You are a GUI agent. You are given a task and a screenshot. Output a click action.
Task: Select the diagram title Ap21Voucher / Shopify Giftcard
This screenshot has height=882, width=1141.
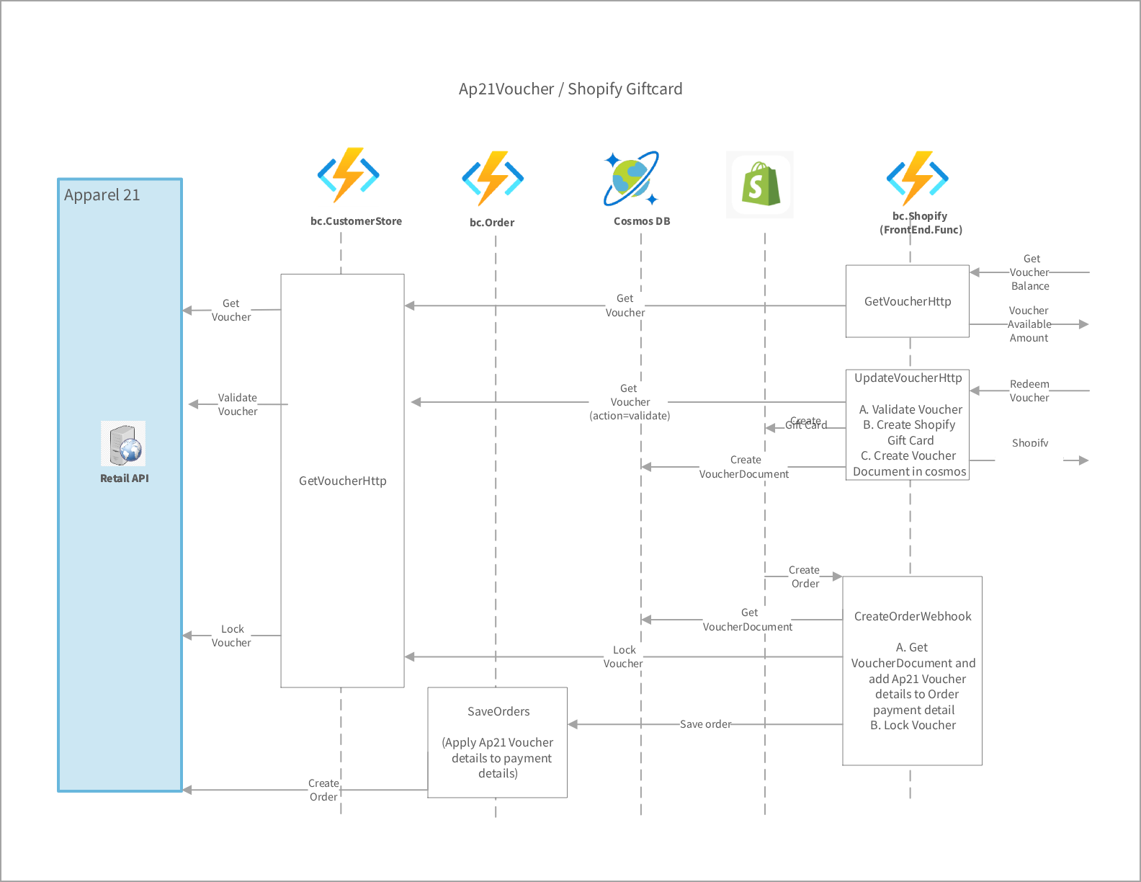click(x=570, y=89)
